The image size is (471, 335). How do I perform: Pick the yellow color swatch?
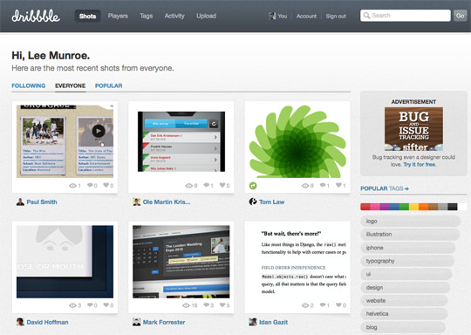(x=413, y=207)
